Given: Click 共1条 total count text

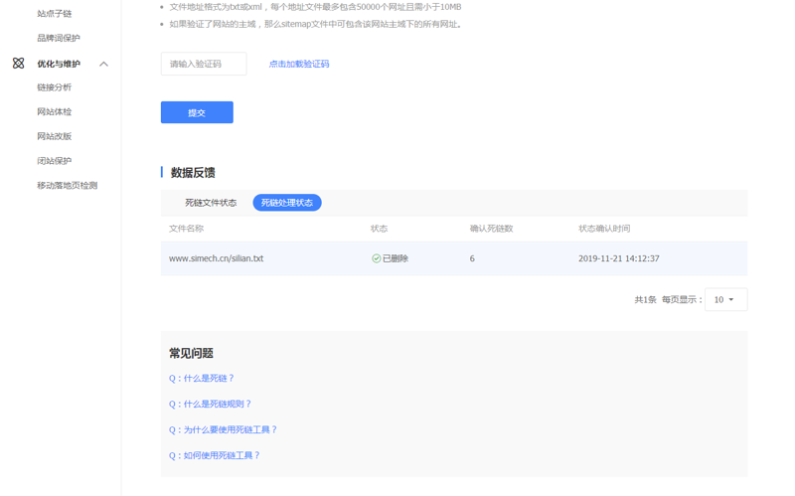Looking at the screenshot, I should pos(645,300).
